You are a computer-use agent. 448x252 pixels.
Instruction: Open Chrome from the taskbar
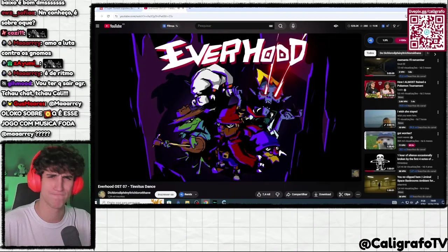click(206, 203)
